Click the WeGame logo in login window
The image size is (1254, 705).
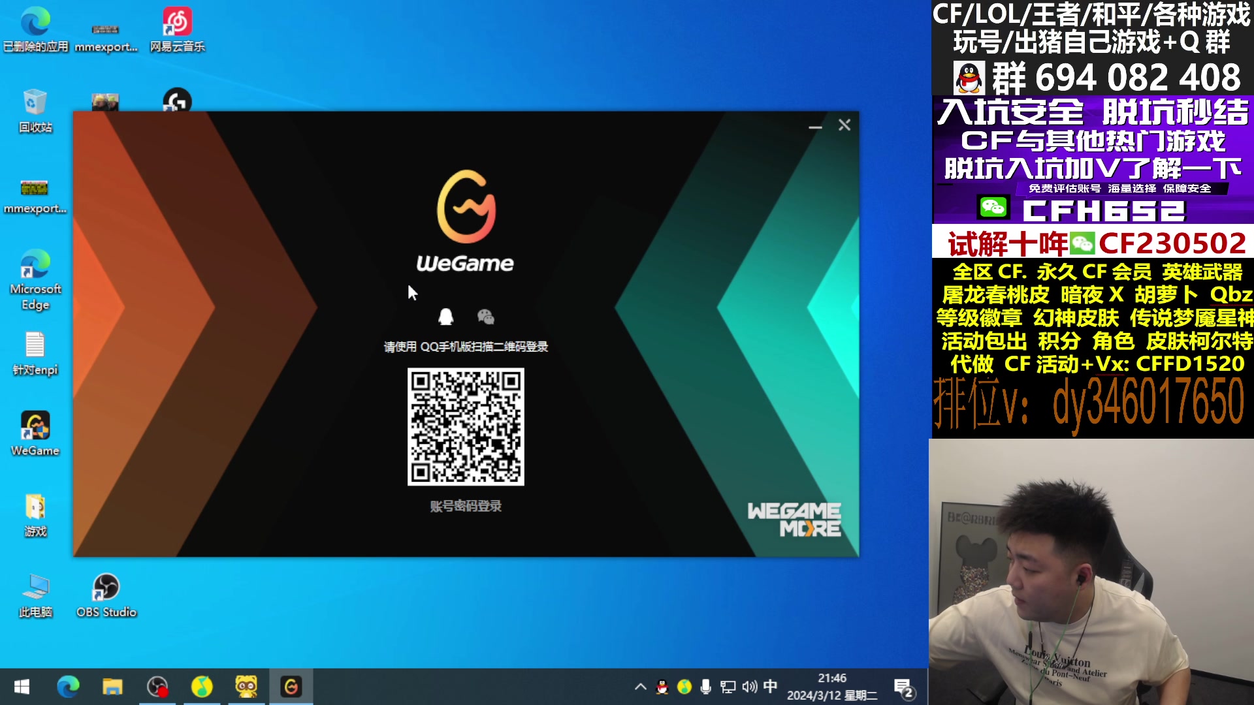pyautogui.click(x=466, y=221)
